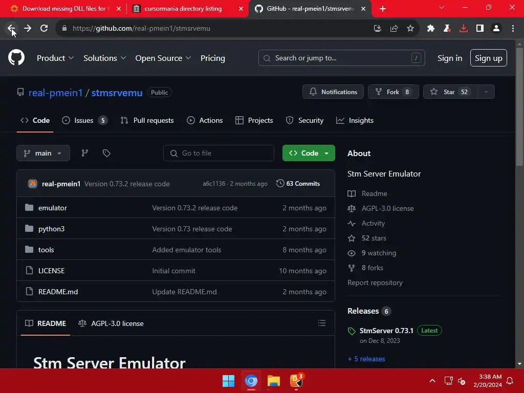The height and width of the screenshot is (393, 524).
Task: Open the green Code dropdown button
Action: (309, 153)
